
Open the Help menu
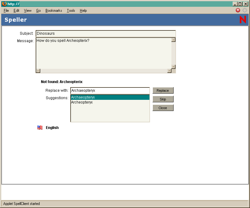coord(83,11)
